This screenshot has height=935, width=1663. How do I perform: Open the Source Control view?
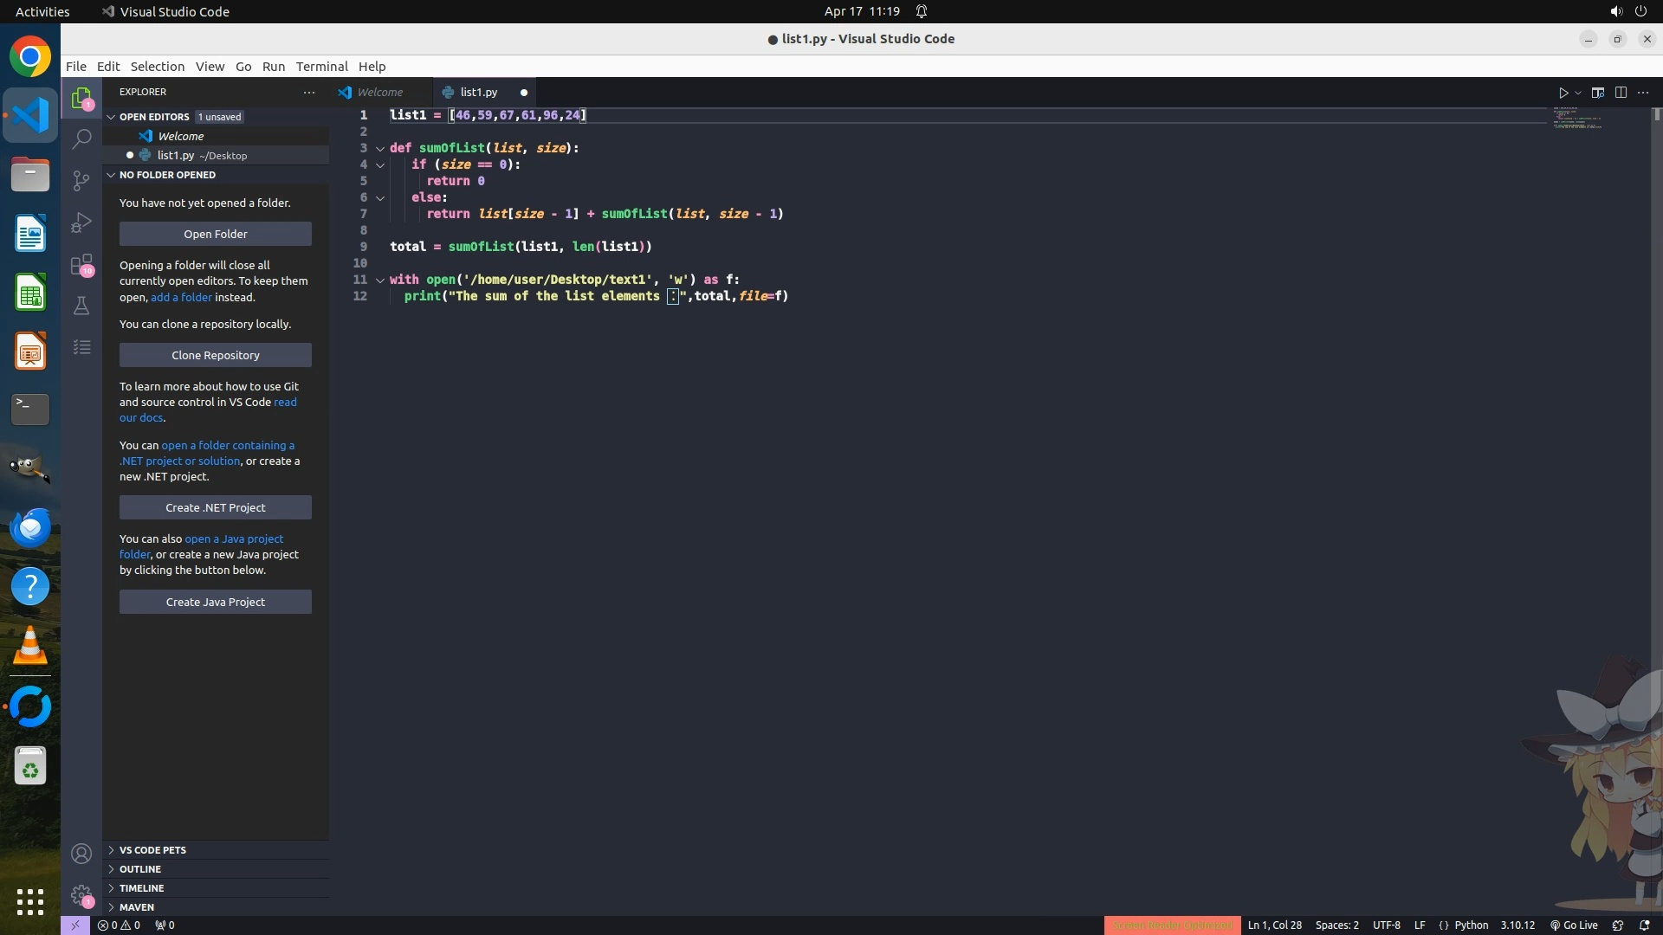(x=81, y=180)
